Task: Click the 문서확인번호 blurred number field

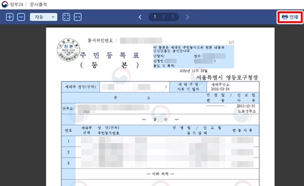Action: click(141, 41)
